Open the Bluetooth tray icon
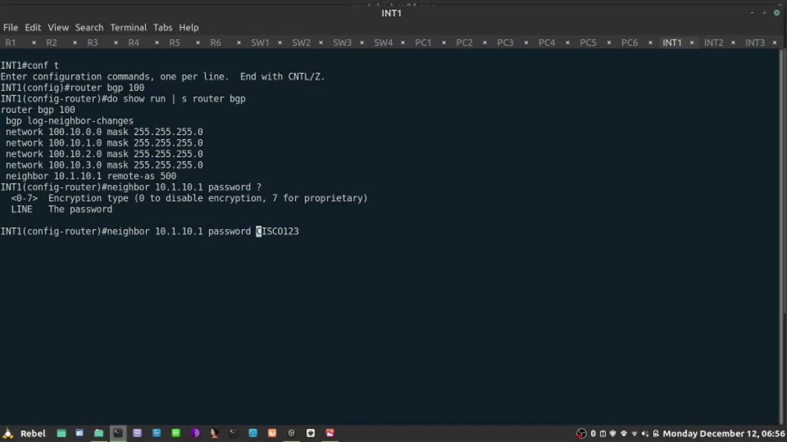The width and height of the screenshot is (787, 442). (x=593, y=433)
